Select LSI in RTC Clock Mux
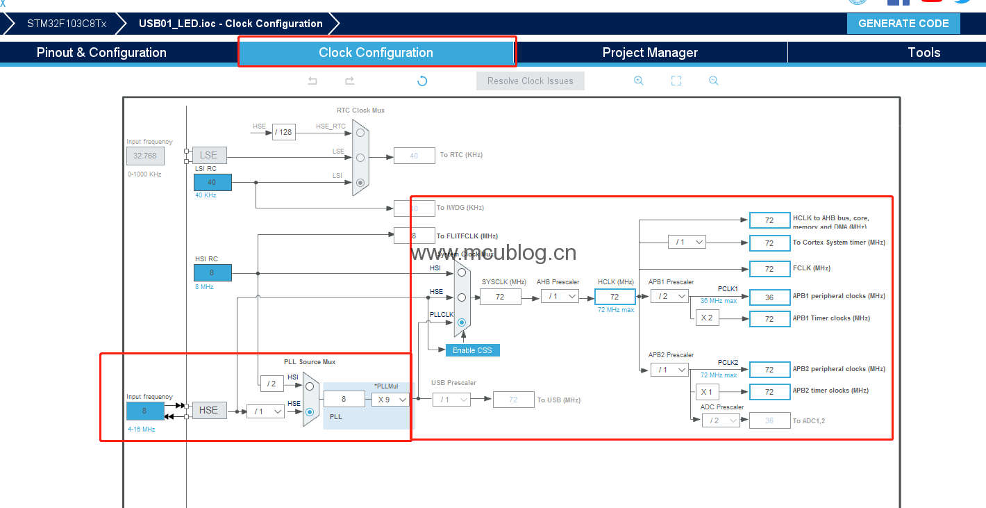 click(x=360, y=183)
